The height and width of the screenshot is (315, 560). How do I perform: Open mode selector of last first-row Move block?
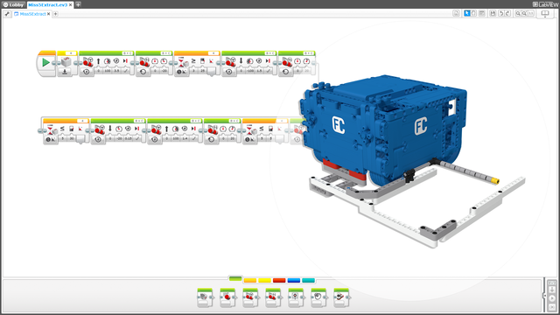pyautogui.click(x=286, y=72)
